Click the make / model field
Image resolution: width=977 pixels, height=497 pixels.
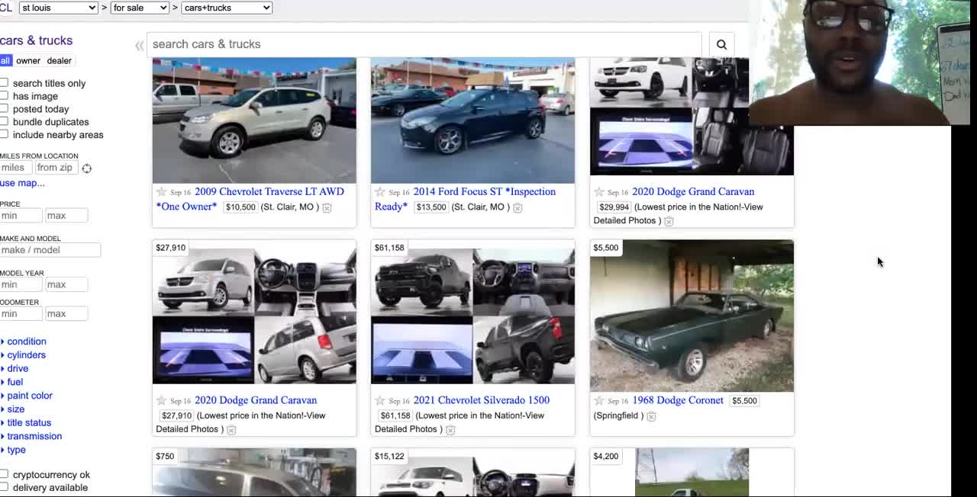click(50, 250)
